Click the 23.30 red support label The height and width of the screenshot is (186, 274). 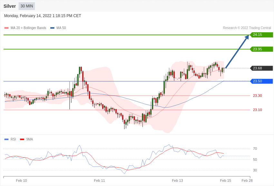click(258, 96)
